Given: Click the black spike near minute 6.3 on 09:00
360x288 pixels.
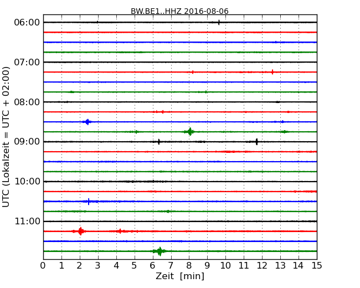Looking at the screenshot, I should click(x=158, y=142).
